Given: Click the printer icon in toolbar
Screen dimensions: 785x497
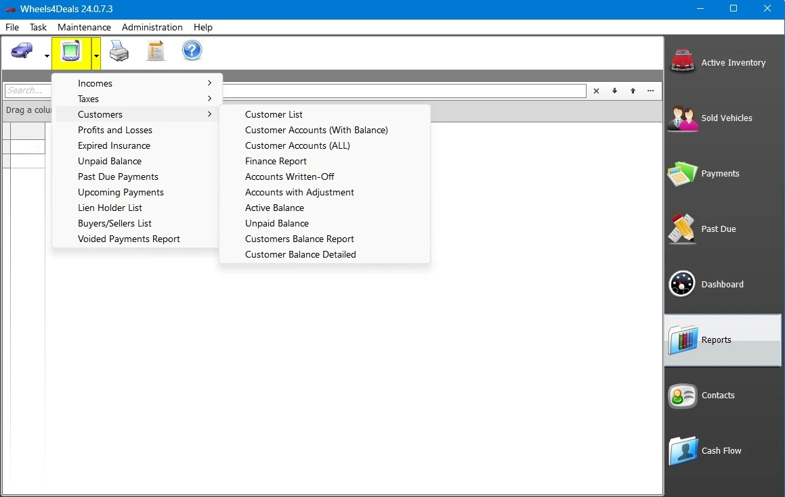Looking at the screenshot, I should click(119, 51).
